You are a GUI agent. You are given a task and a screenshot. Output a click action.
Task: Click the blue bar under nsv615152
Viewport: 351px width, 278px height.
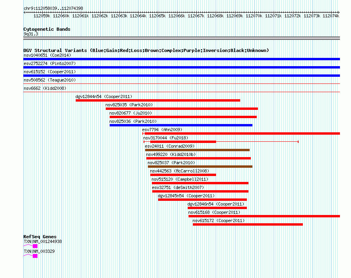coord(181,76)
